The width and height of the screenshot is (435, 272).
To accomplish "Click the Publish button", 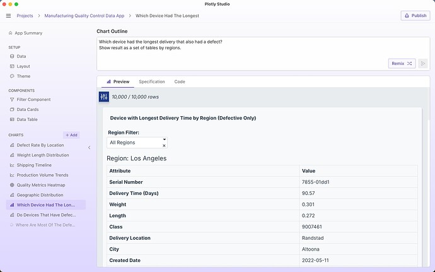I will [415, 16].
